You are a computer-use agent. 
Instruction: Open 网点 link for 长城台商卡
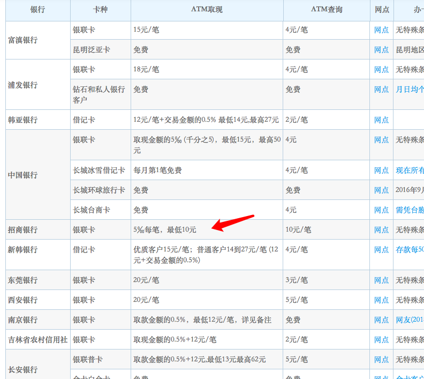[381, 210]
